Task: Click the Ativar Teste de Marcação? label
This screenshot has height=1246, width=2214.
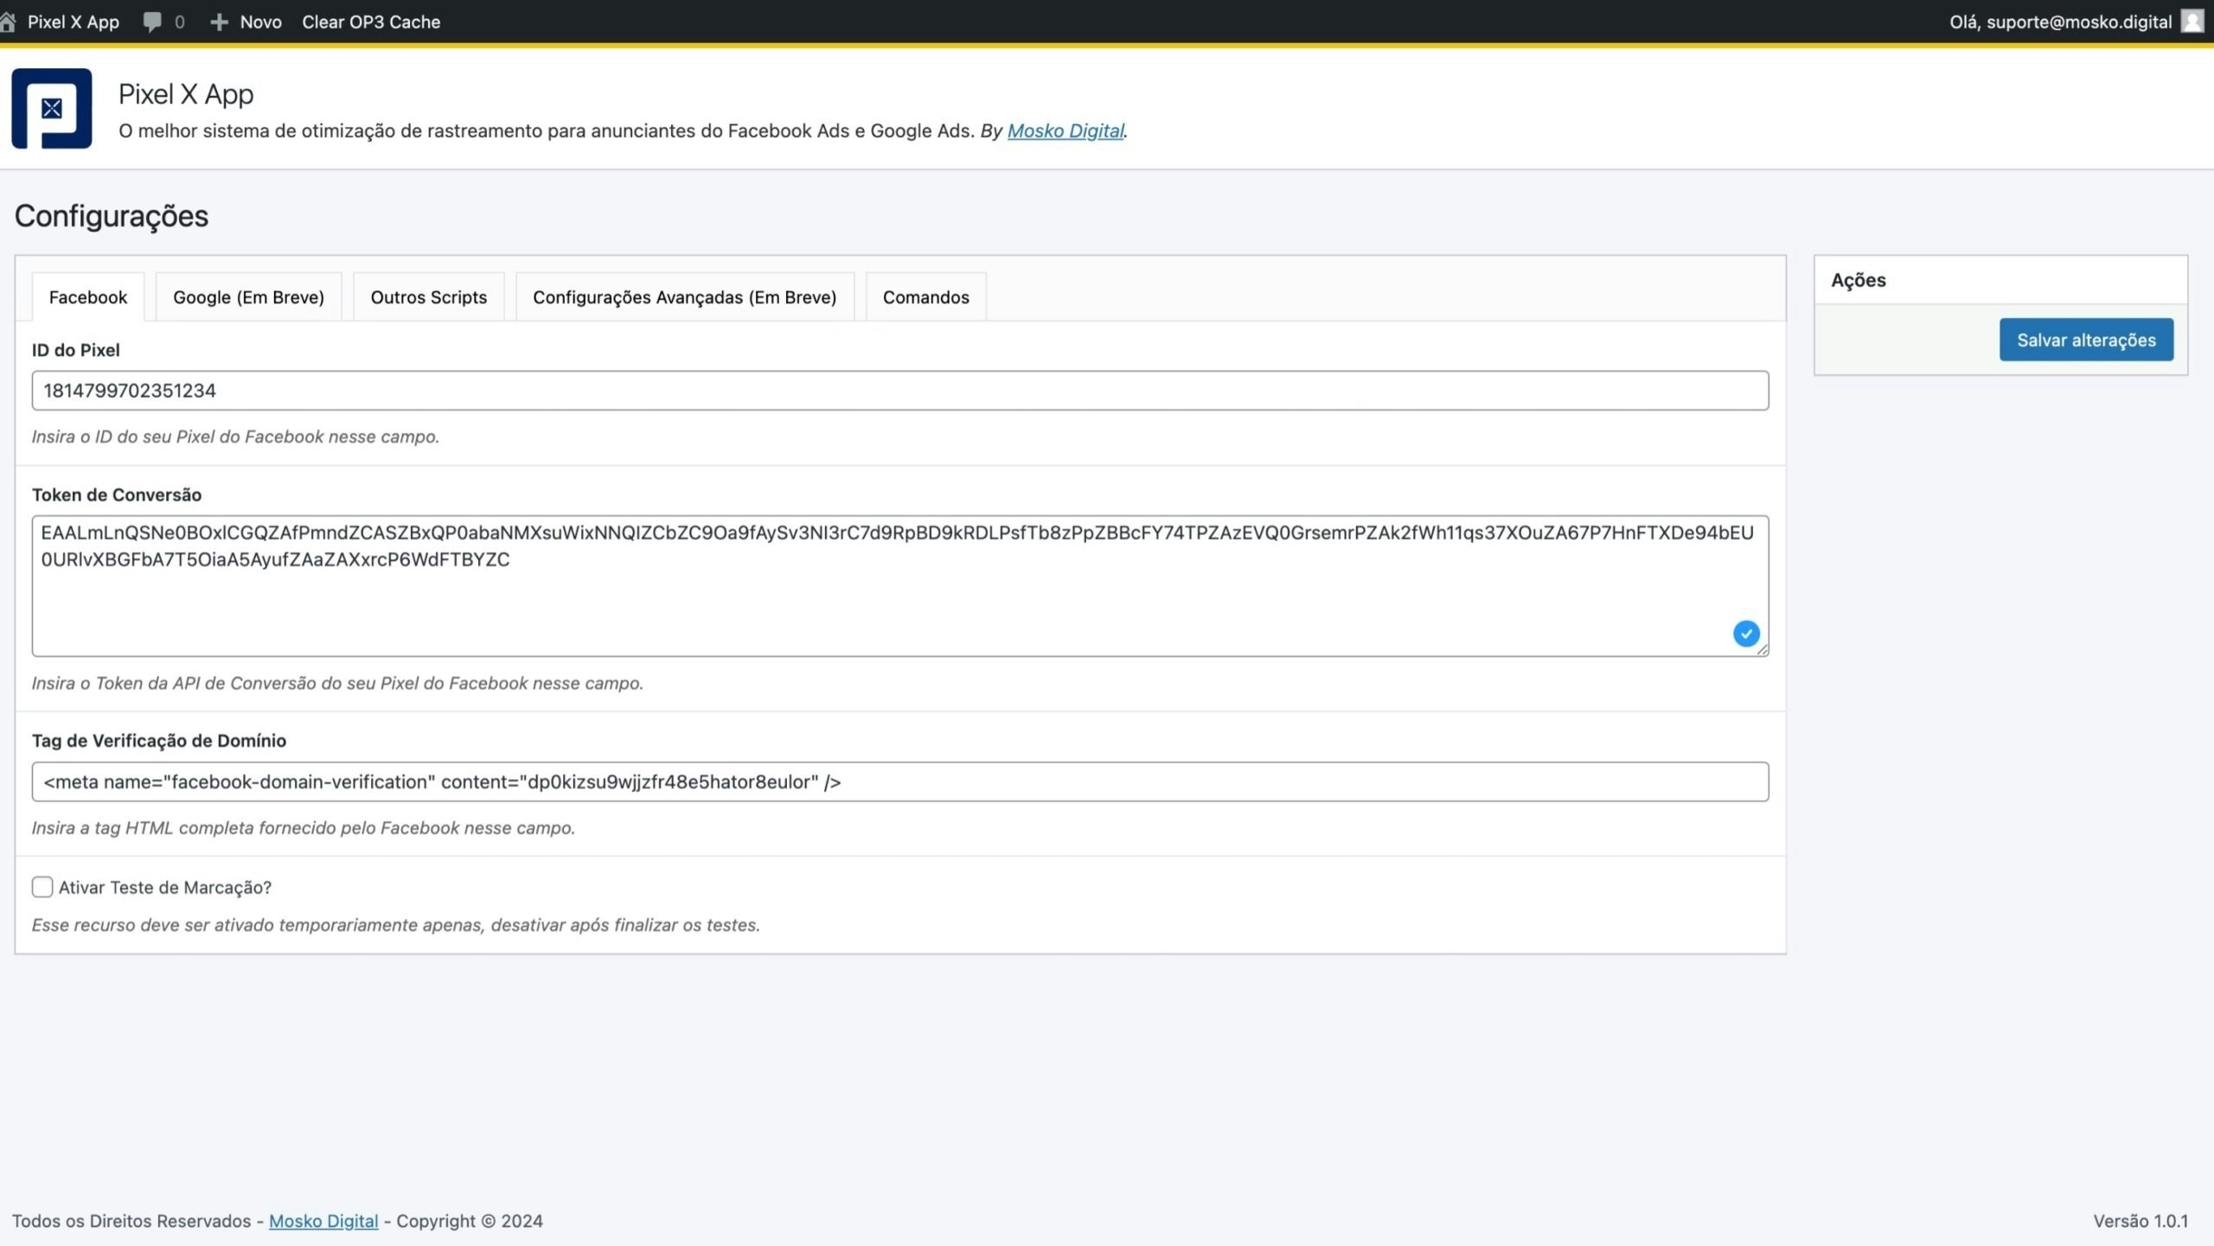Action: (165, 887)
